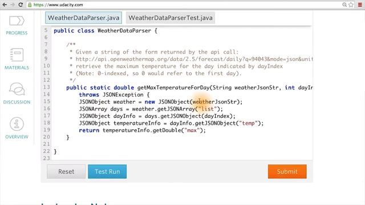Click 'getMaxTemperatureForDay' method name
The width and height of the screenshot is (365, 205).
(x=173, y=88)
